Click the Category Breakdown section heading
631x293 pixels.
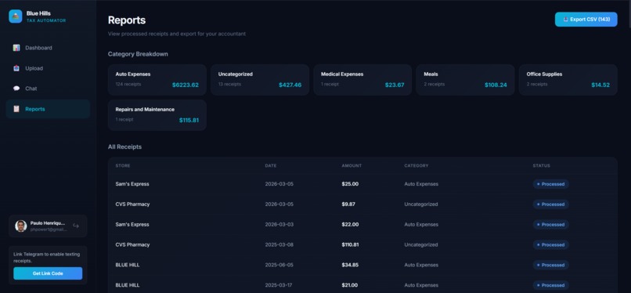138,54
